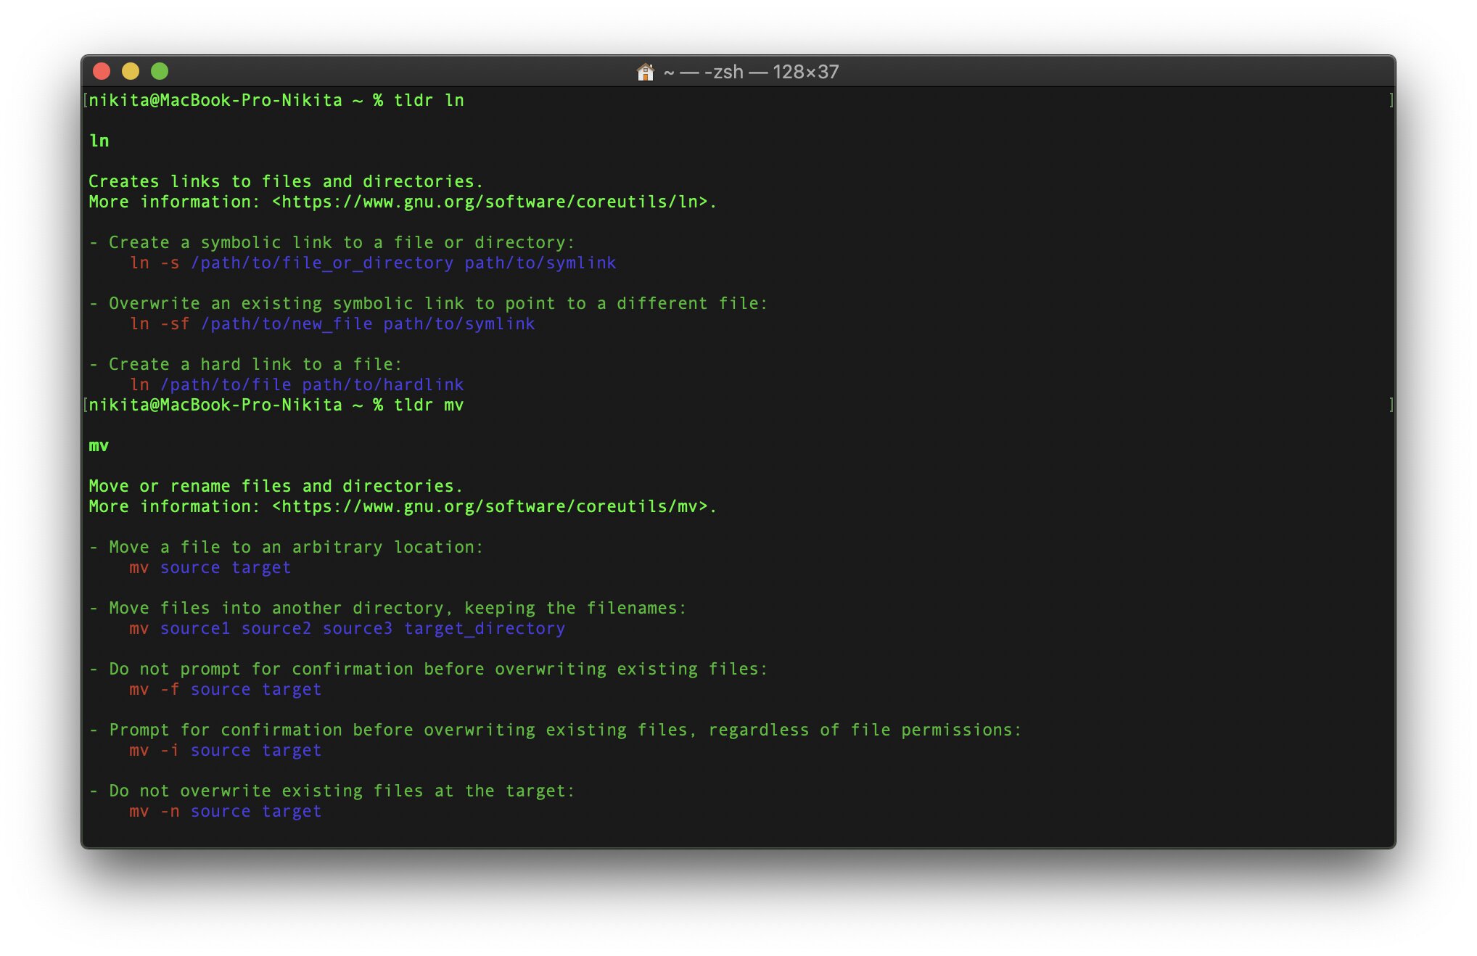
Task: Click the 'tldr ln' command prompt line
Action: coord(276,100)
